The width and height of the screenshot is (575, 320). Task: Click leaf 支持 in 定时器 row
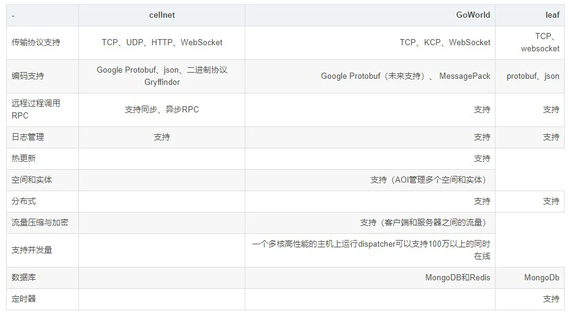tap(551, 299)
